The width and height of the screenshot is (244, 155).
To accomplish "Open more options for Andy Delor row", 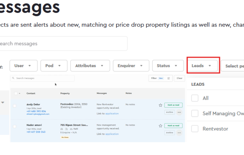I will pyautogui.click(x=179, y=112).
